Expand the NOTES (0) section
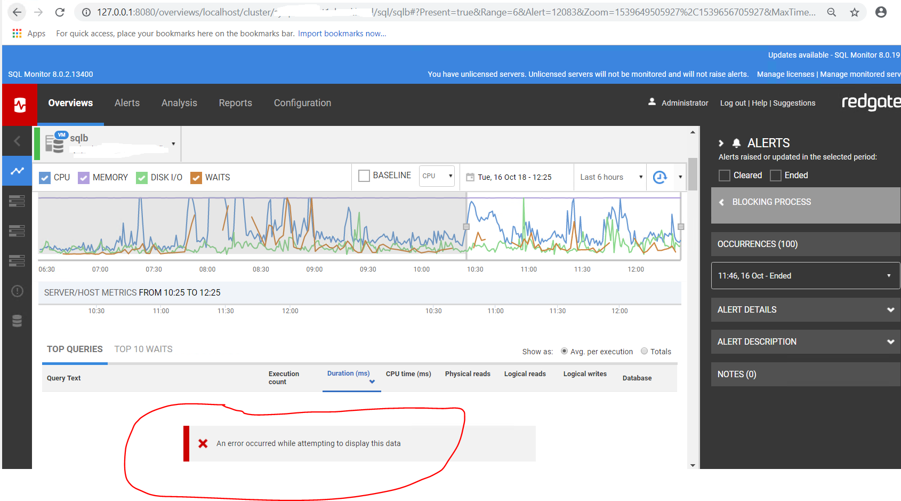This screenshot has width=901, height=501. pos(805,375)
